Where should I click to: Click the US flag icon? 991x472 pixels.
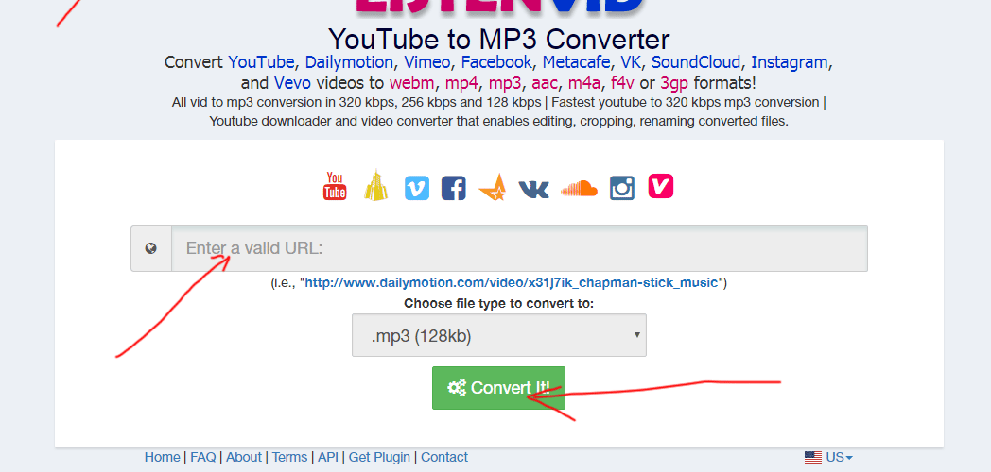pyautogui.click(x=813, y=458)
